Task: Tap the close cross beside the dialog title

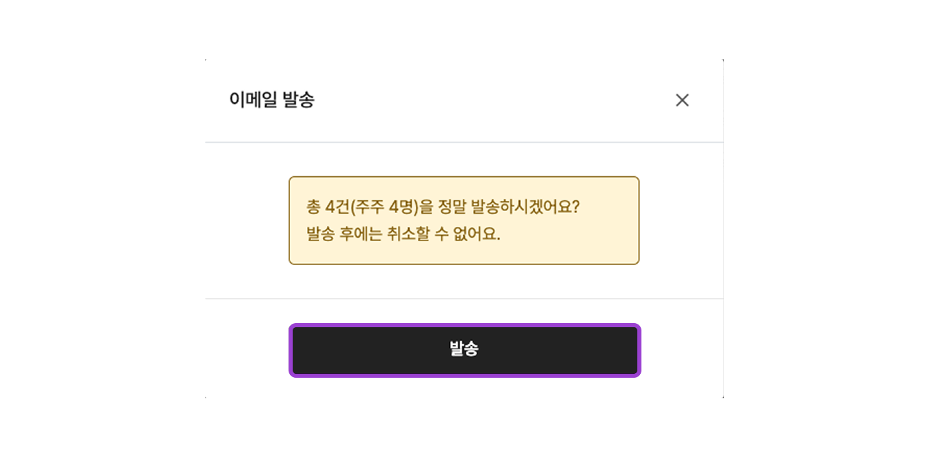Action: click(x=682, y=100)
